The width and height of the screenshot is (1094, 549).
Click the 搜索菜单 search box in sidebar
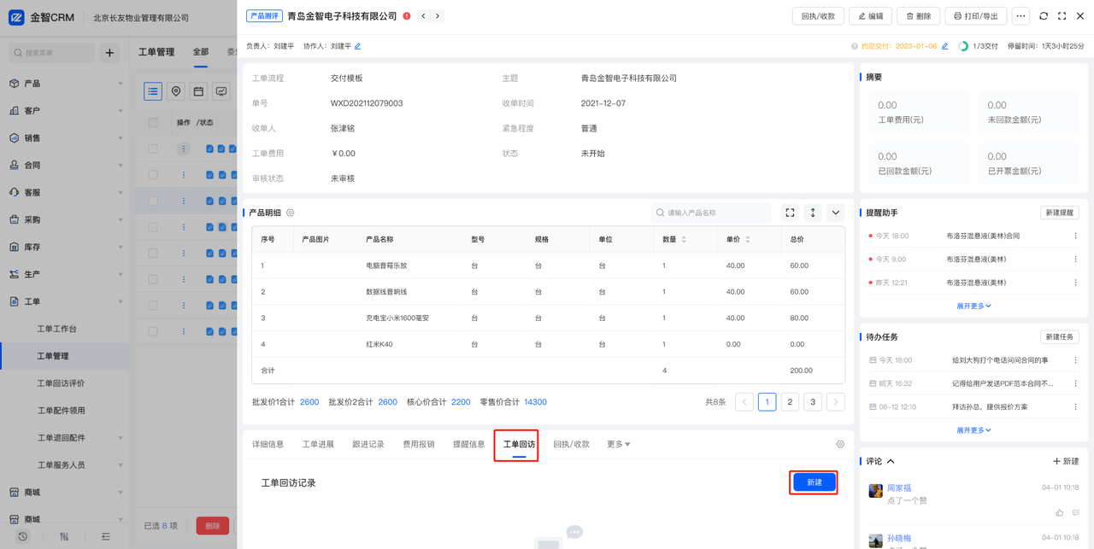click(x=52, y=53)
